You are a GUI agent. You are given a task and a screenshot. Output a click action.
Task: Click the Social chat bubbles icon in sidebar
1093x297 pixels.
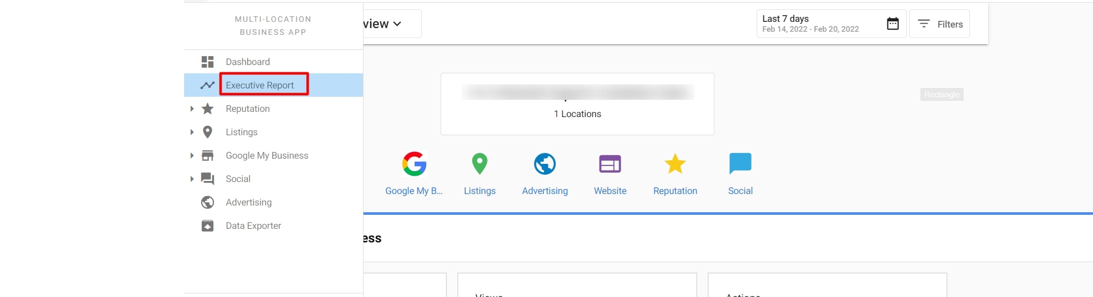(x=208, y=179)
